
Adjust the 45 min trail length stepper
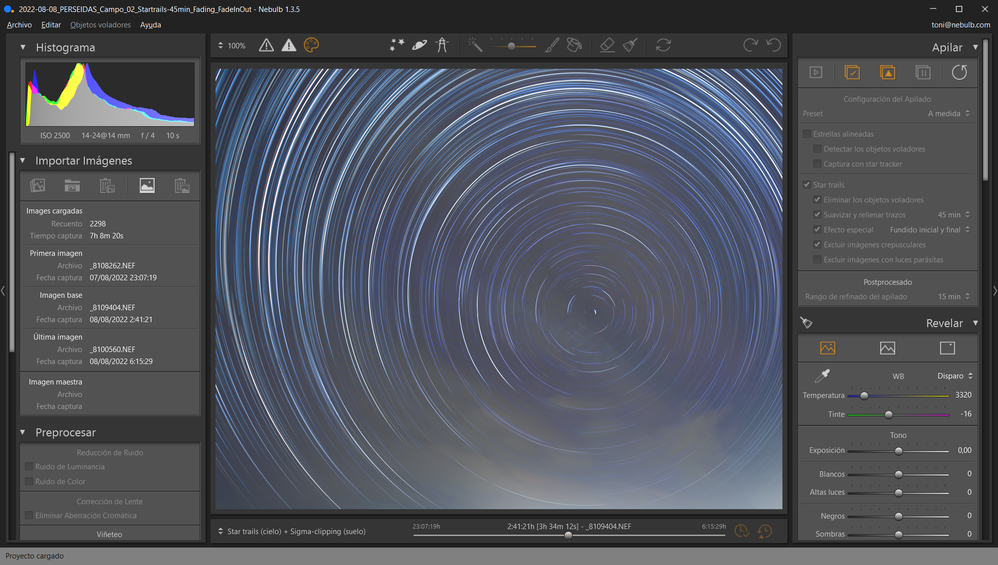pos(968,215)
